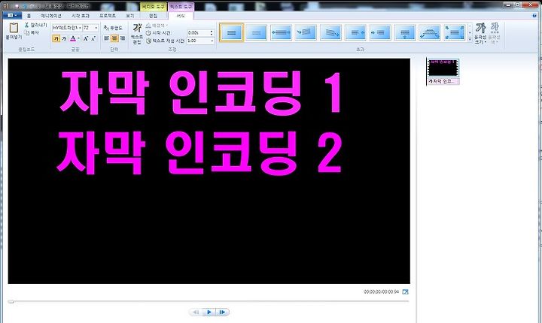The image size is (542, 323).
Task: Select the title clip thumbnail in storyboard
Action: coord(443,68)
